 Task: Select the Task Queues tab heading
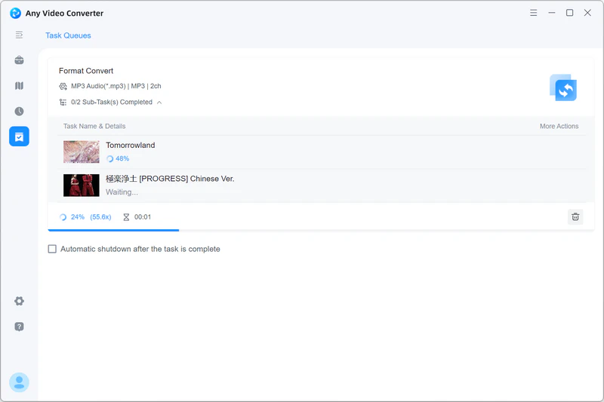click(68, 35)
